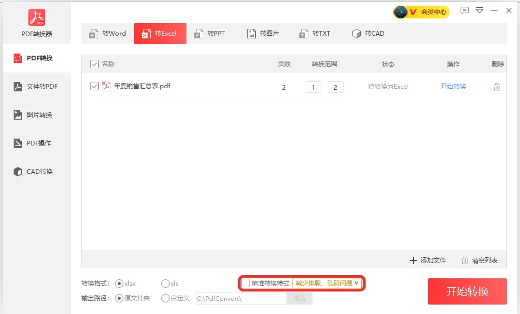The height and width of the screenshot is (314, 520).
Task: Toggle the select-all checkbox beside 名称
Action: click(94, 64)
